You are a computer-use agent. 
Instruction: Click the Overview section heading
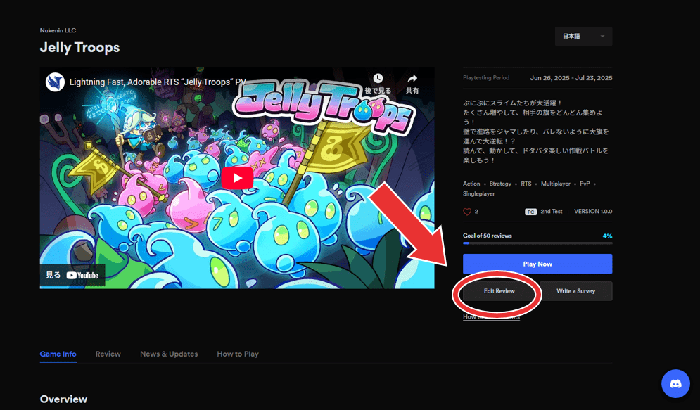click(63, 399)
